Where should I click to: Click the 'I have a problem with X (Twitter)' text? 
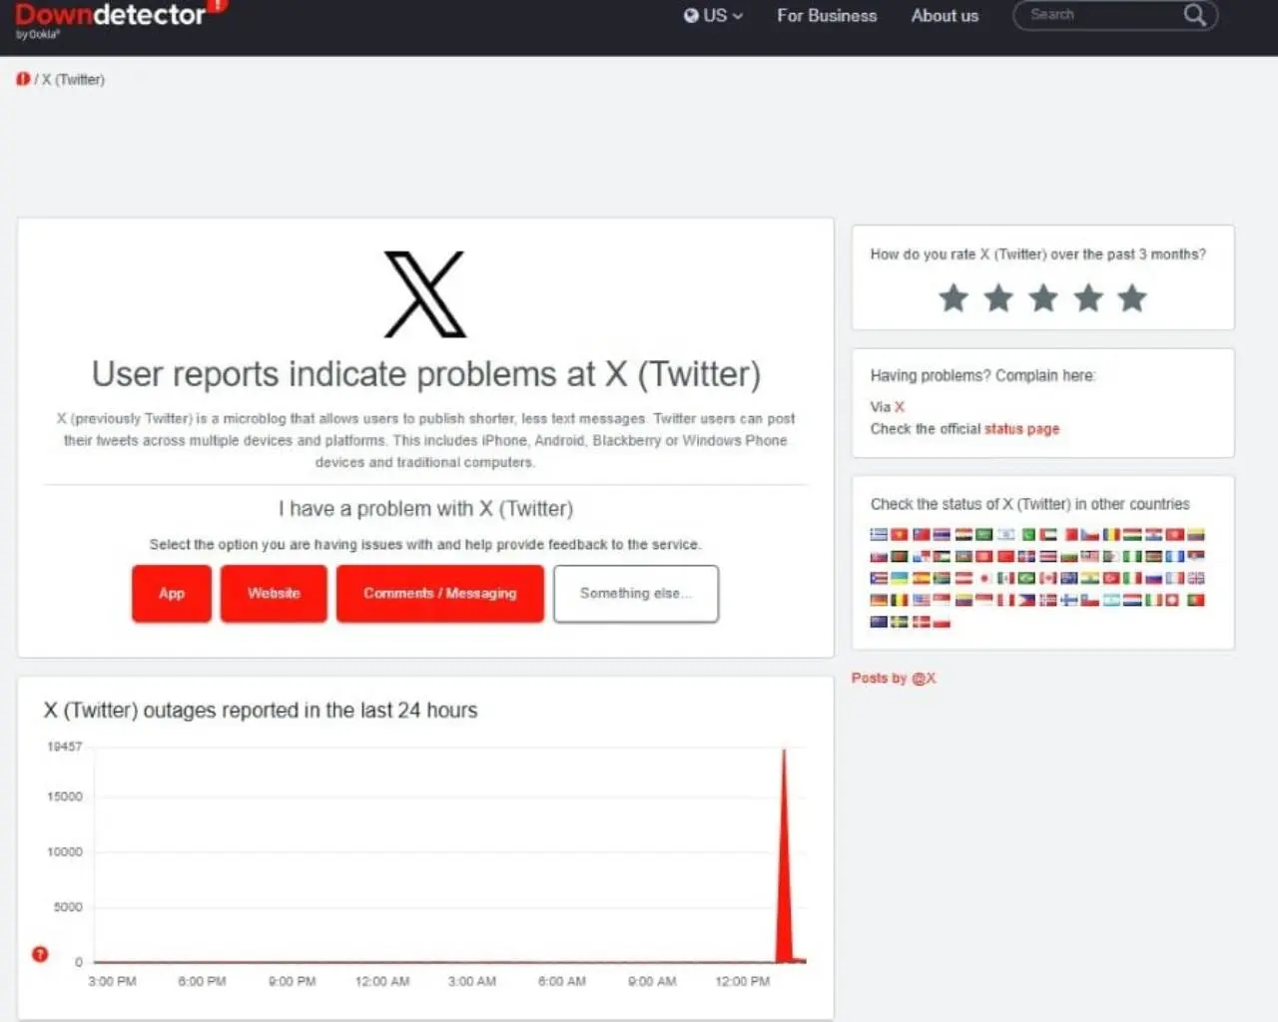click(x=426, y=509)
